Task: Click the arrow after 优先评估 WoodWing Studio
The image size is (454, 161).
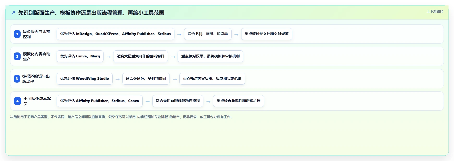Action: click(118, 79)
